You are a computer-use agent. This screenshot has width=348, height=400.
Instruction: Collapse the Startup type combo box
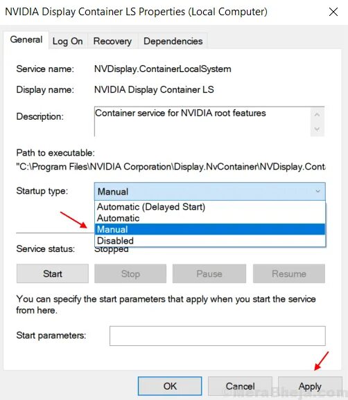pos(210,191)
